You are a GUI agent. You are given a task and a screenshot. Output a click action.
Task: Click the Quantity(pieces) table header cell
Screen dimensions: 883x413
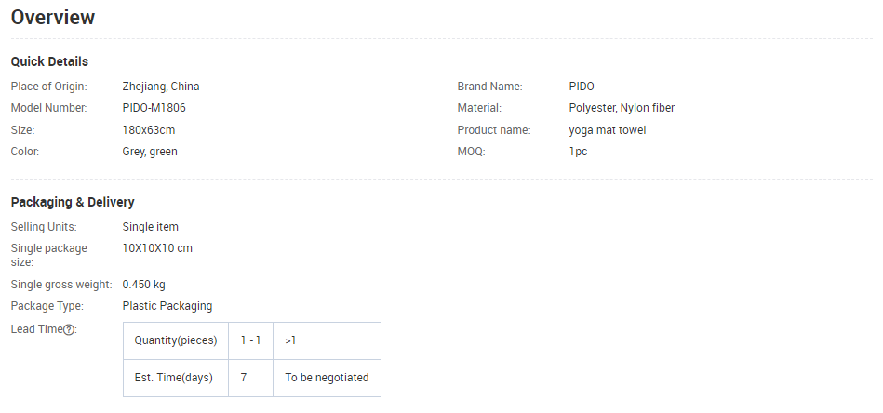tap(176, 340)
